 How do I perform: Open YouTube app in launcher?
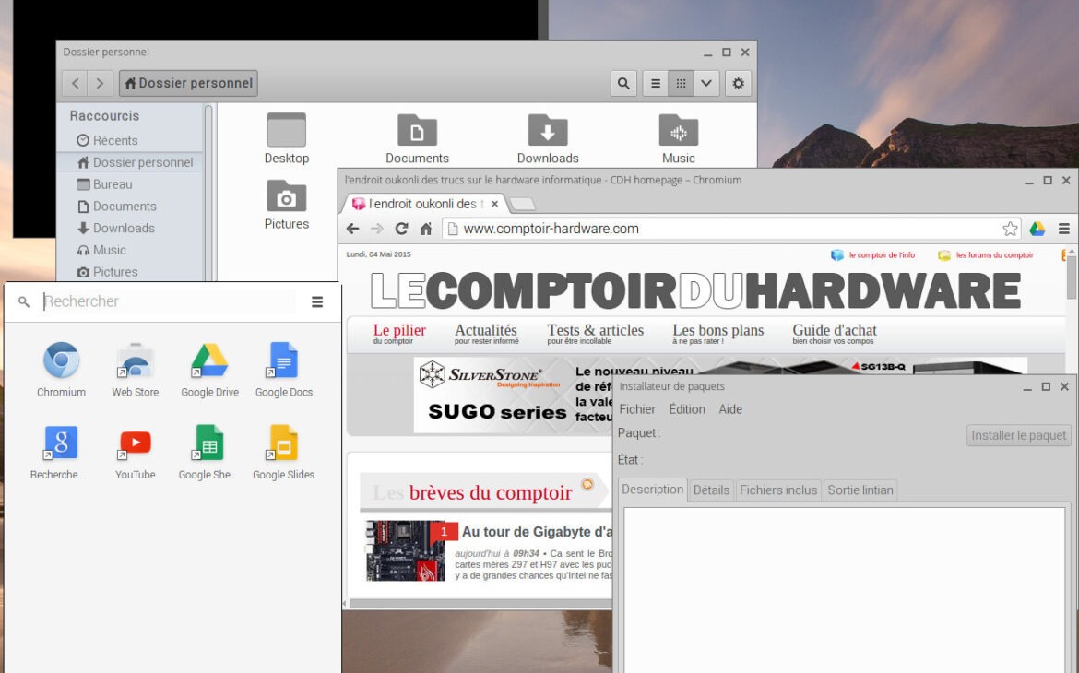(136, 443)
